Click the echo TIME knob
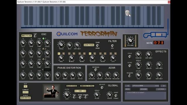 (x=138, y=65)
